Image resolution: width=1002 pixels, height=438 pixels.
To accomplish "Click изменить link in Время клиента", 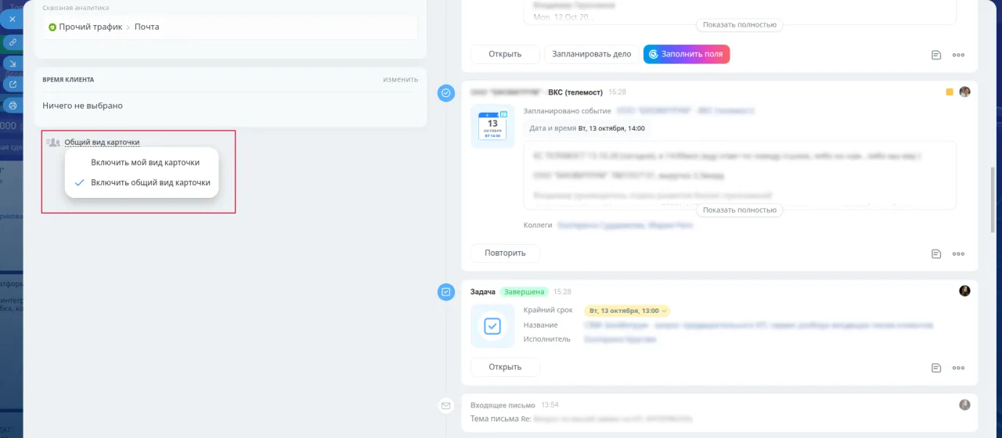I will click(400, 80).
